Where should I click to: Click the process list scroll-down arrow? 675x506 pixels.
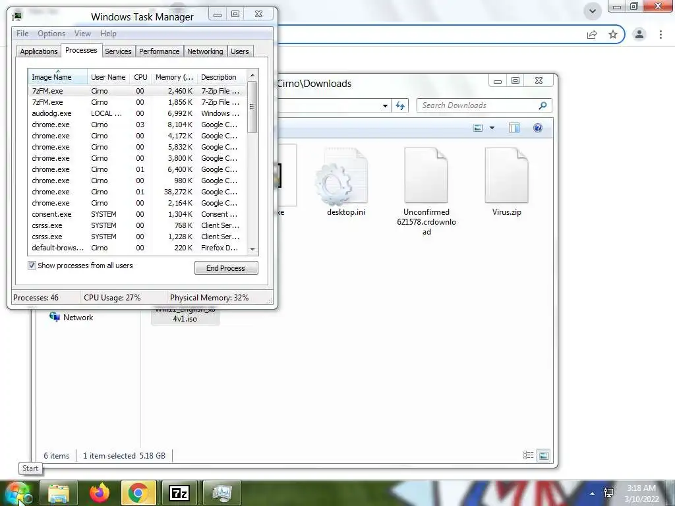point(252,250)
